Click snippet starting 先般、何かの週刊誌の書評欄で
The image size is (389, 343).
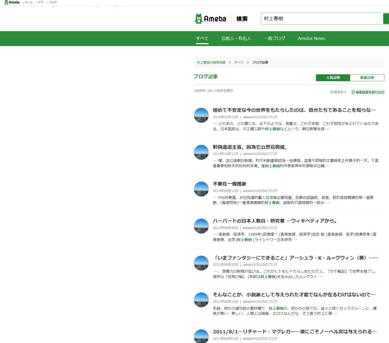295,311
